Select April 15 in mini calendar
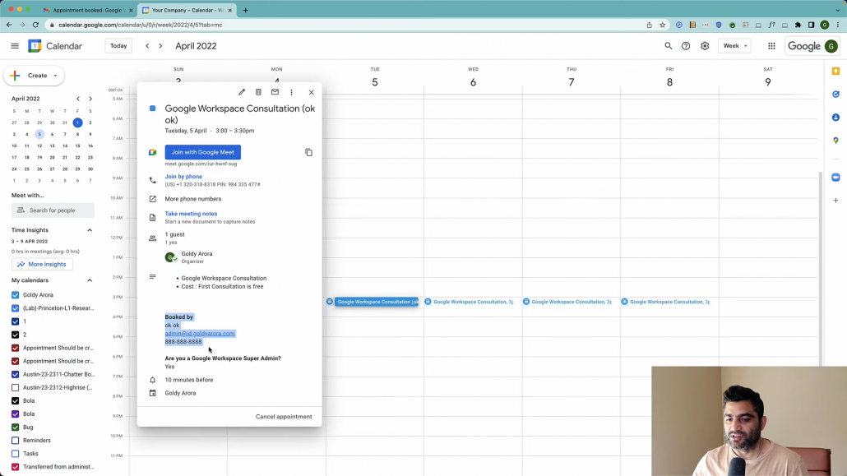 (77, 146)
